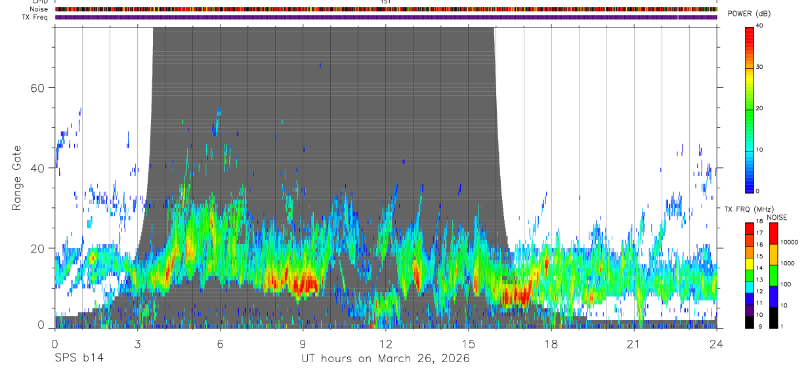Click the 6 tick on UT hours axis

[x=220, y=344]
